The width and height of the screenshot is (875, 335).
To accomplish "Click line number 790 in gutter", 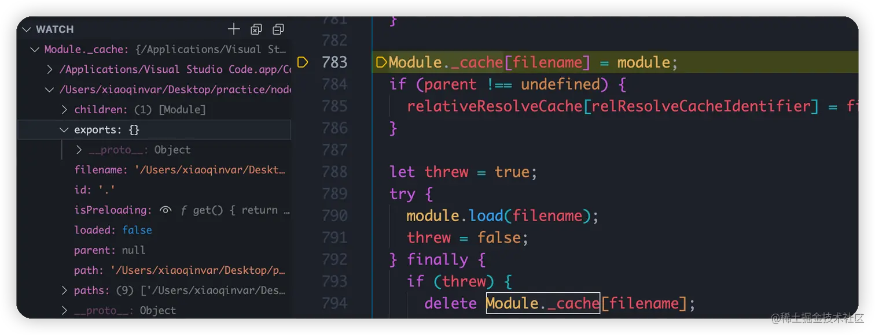I will [334, 216].
